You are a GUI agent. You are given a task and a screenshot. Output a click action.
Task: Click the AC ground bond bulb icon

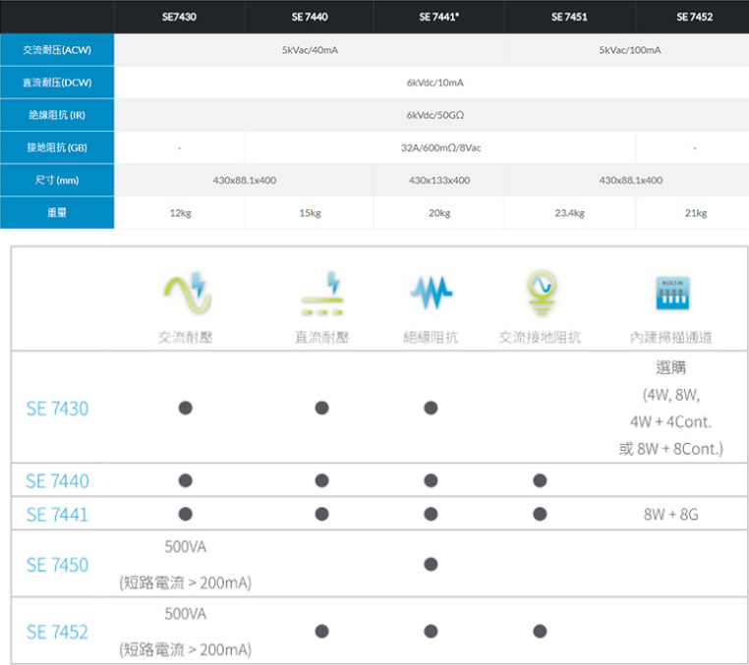pos(542,293)
